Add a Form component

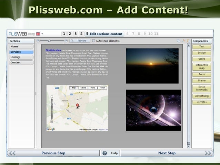[x=202, y=74]
